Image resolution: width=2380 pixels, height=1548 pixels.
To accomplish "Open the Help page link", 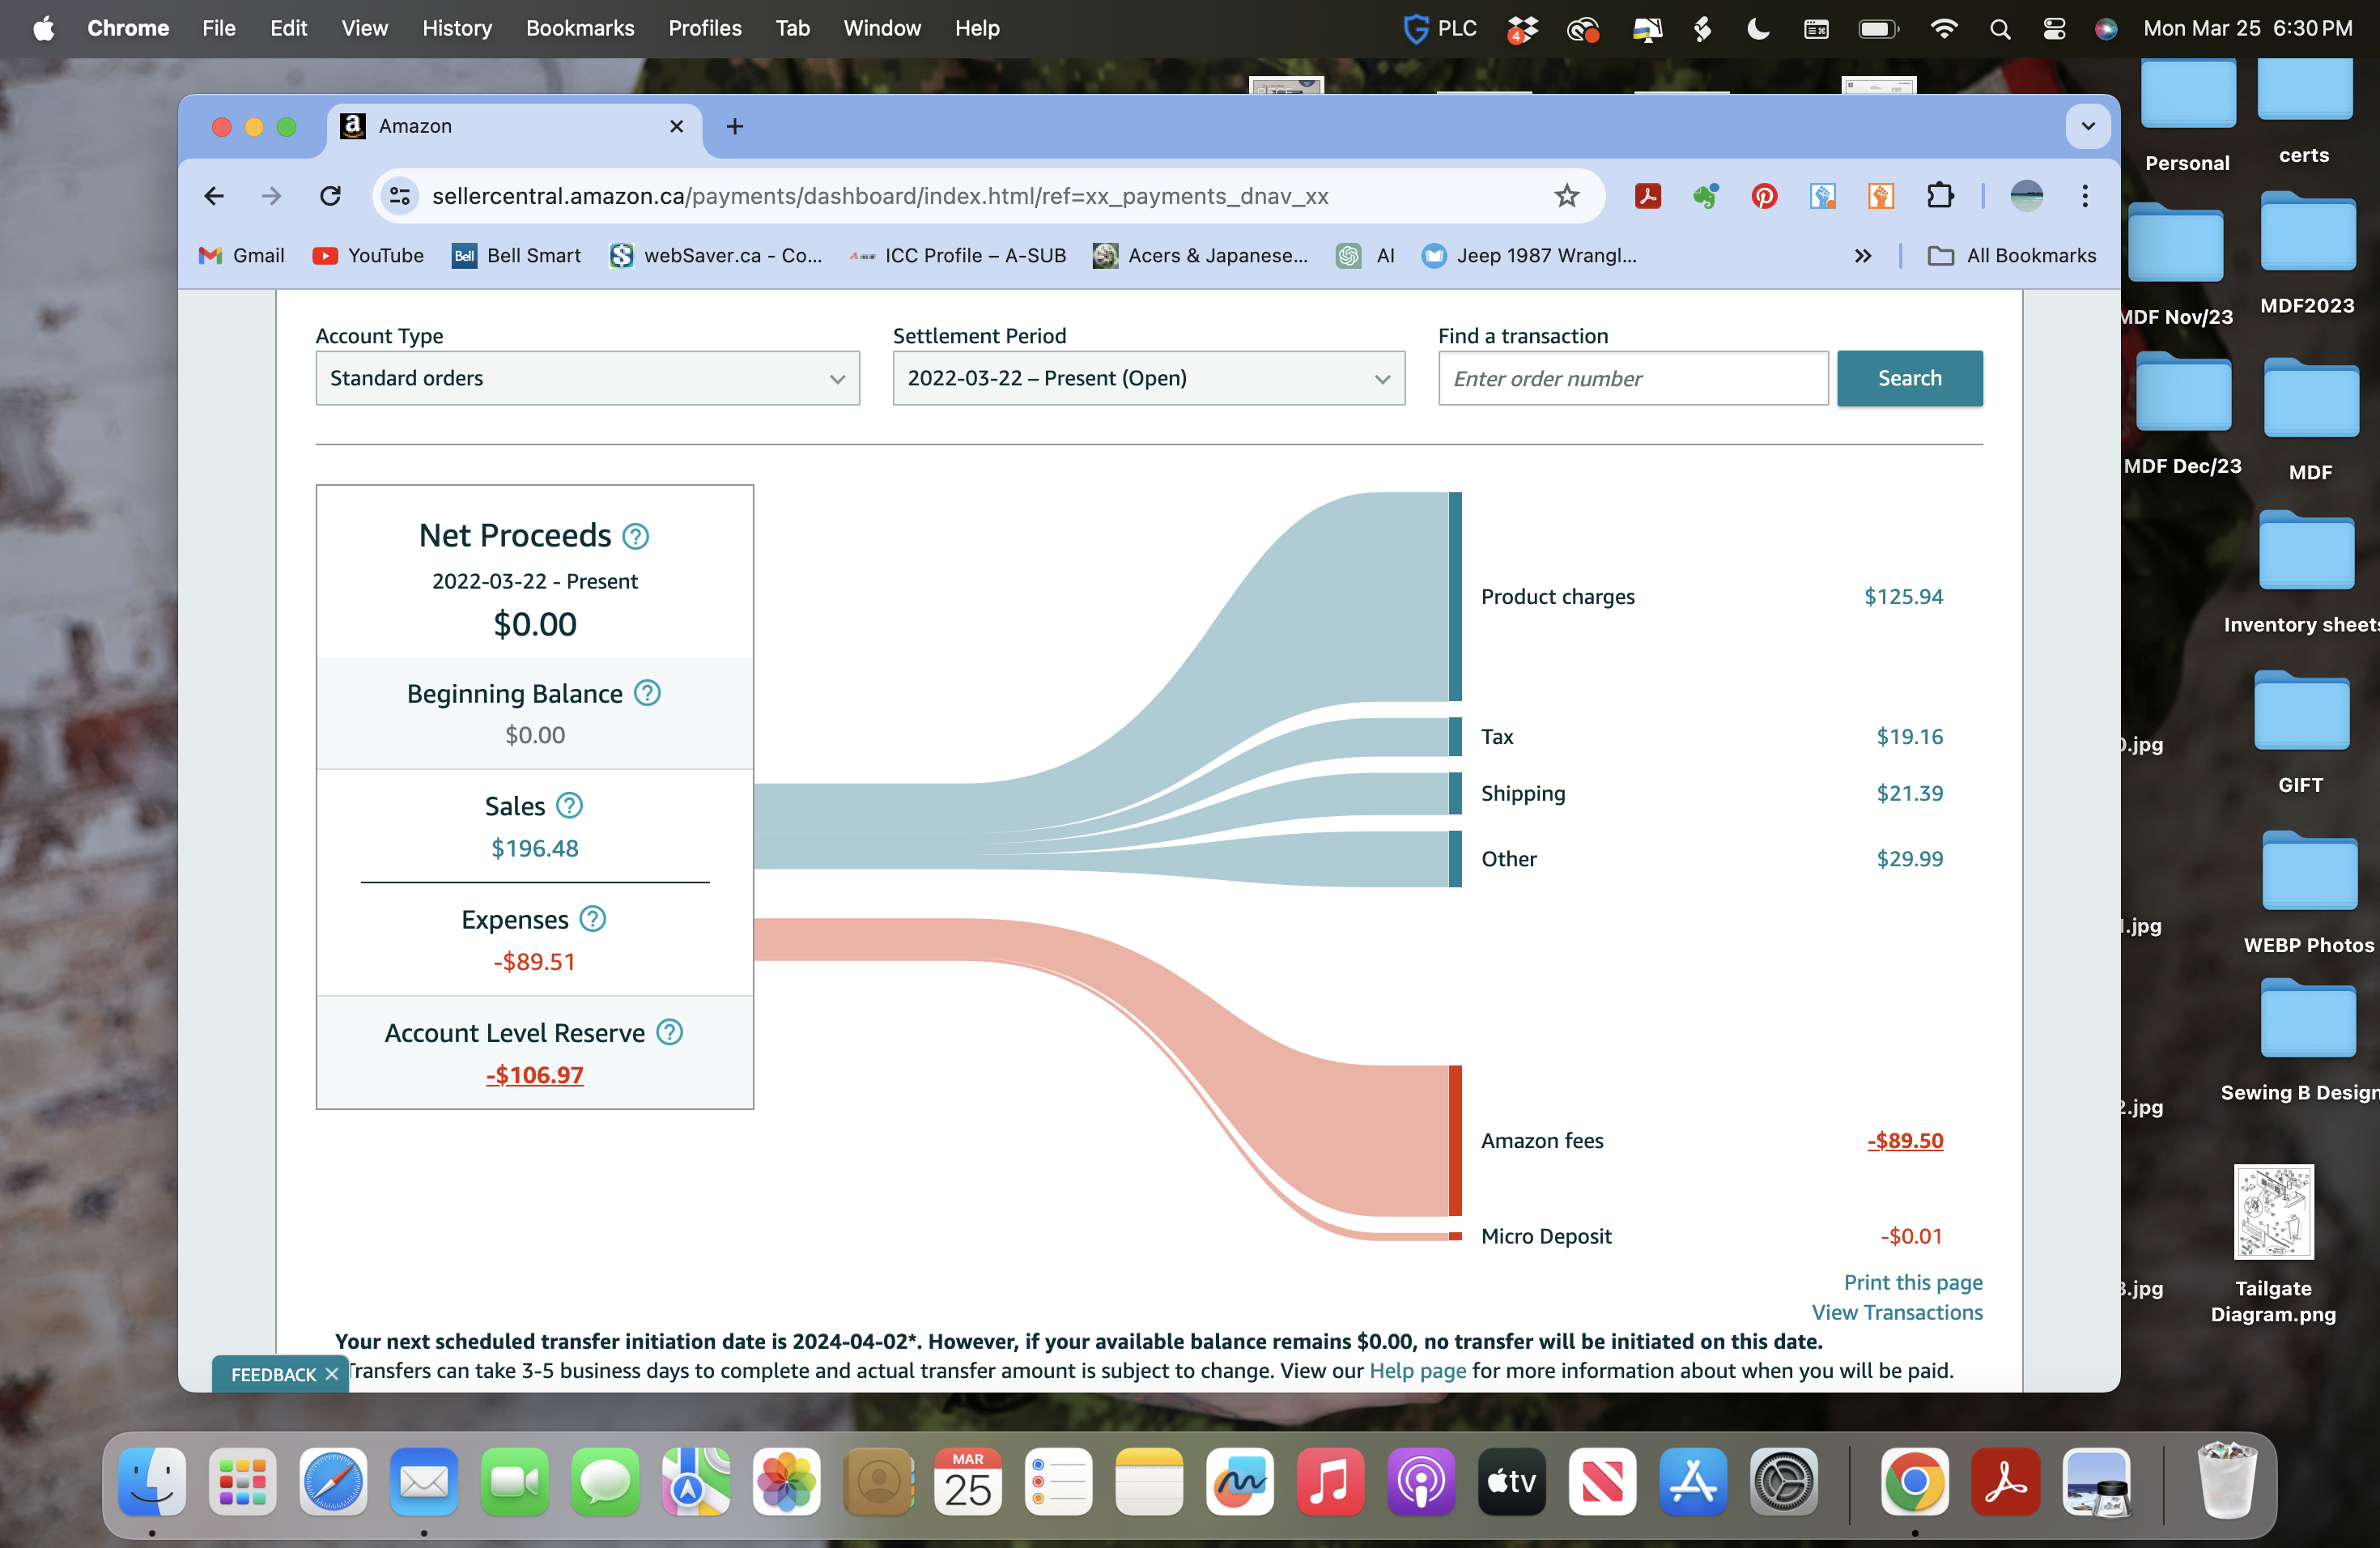I will click(1417, 1370).
